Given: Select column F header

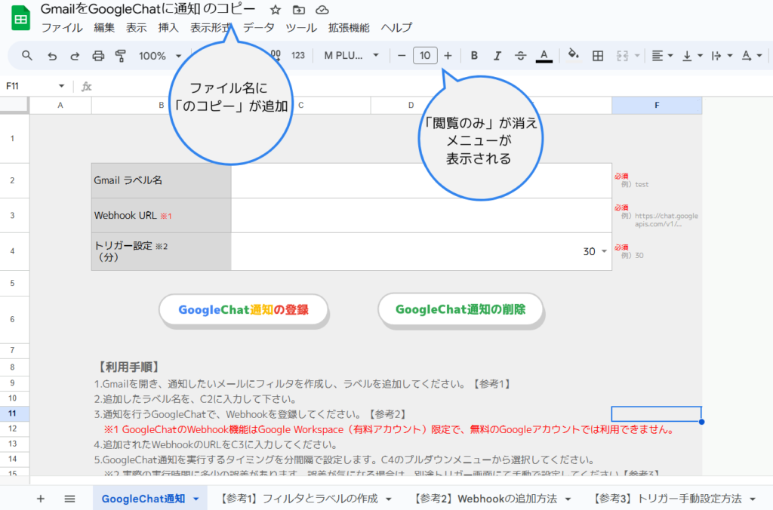Looking at the screenshot, I should (x=657, y=106).
